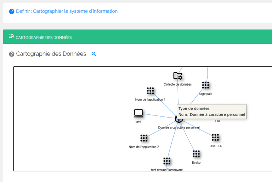Click the Test EKA application node
The width and height of the screenshot is (272, 182).
[215, 137]
